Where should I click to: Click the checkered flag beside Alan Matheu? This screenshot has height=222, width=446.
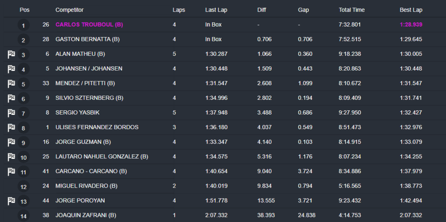pyautogui.click(x=11, y=54)
